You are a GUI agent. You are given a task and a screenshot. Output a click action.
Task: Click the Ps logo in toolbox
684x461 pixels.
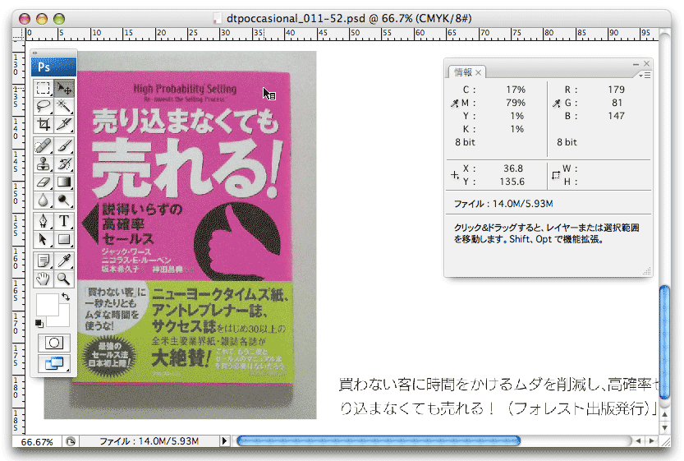53,67
